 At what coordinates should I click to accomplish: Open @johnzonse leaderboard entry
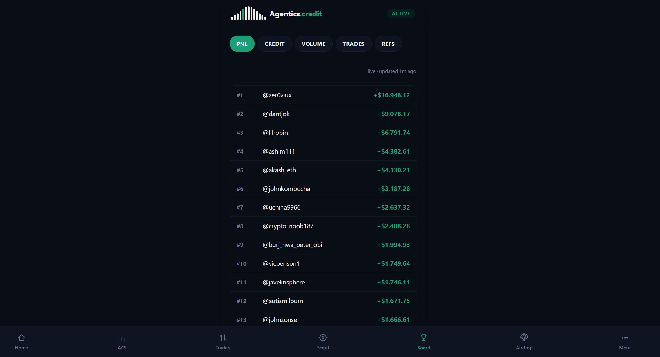click(323, 318)
